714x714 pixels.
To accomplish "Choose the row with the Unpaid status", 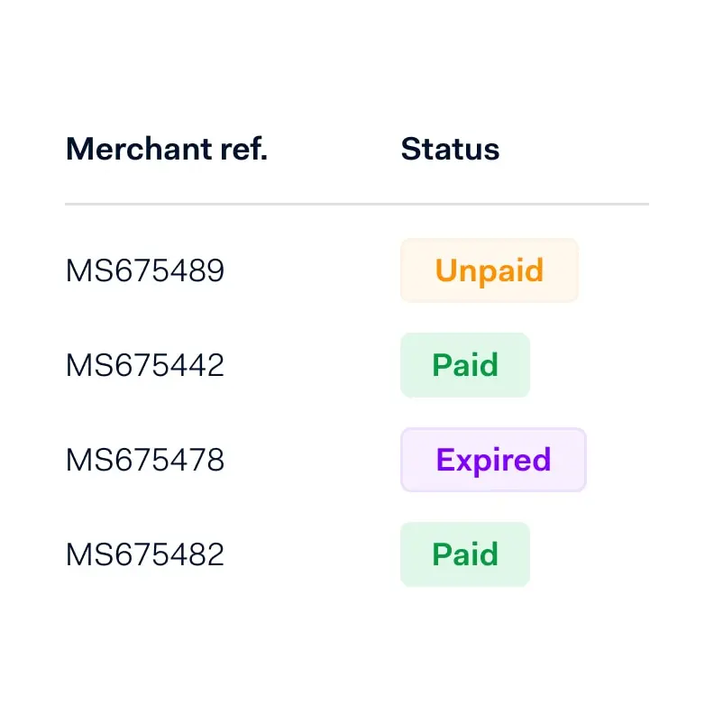I will [x=144, y=270].
